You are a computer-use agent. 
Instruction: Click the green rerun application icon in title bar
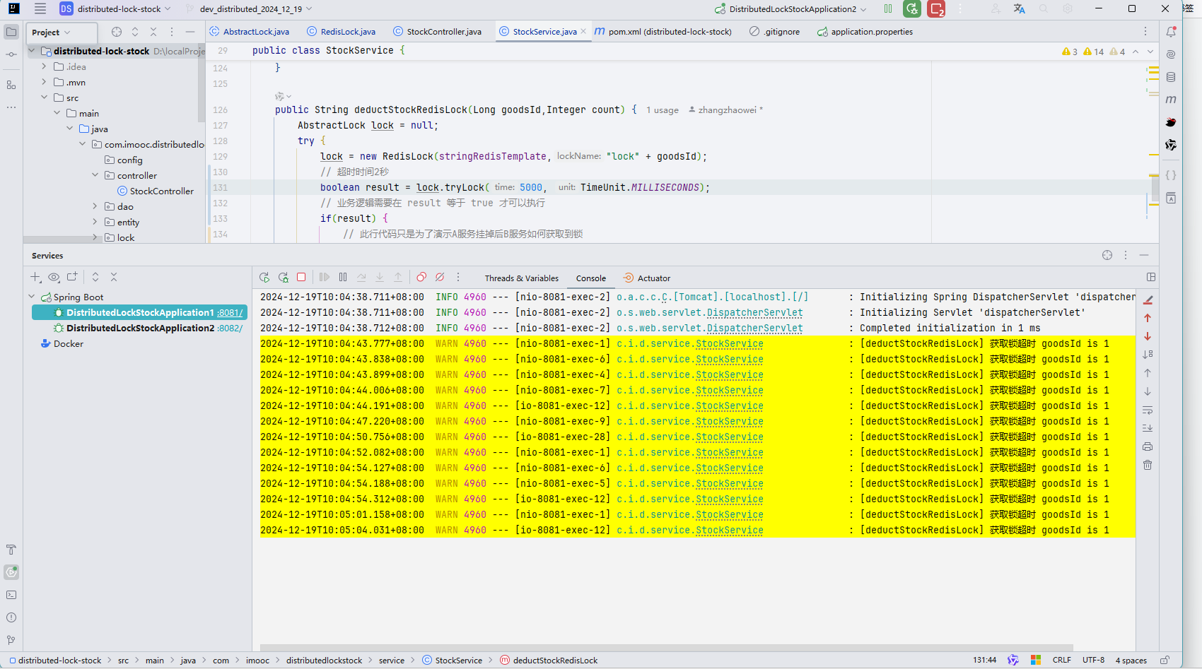(x=912, y=8)
